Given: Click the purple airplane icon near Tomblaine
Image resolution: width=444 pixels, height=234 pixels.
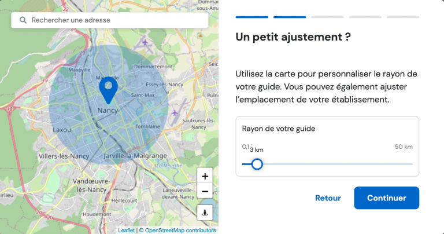Looking at the screenshot, I should 175,113.
